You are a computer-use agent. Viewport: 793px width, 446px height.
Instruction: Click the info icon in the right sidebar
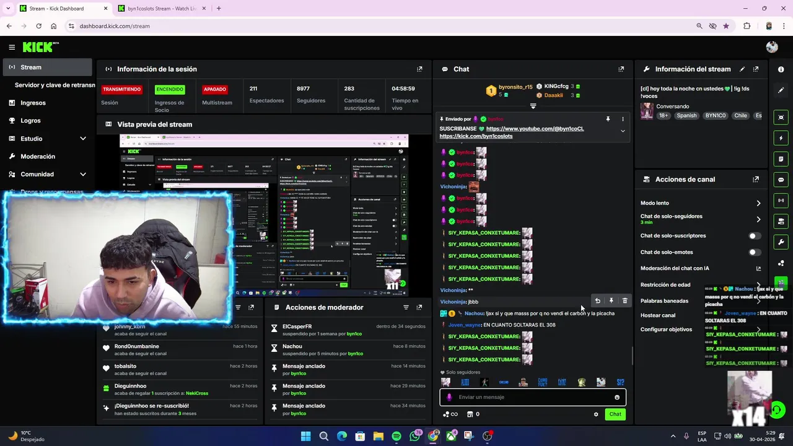click(781, 69)
